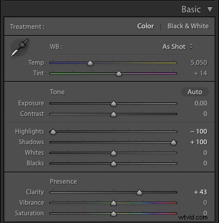Click the Blacks label
The height and width of the screenshot is (223, 219).
(35, 163)
